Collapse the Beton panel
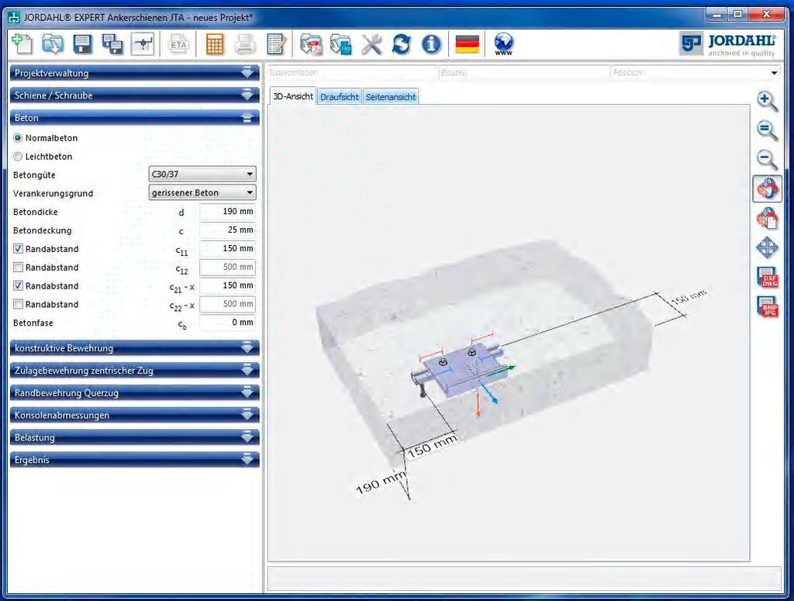Screen dimensions: 794x601 [x=135, y=117]
